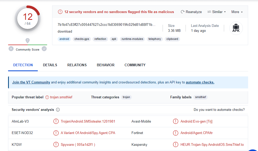Open the Similar dropdown

click(x=217, y=12)
